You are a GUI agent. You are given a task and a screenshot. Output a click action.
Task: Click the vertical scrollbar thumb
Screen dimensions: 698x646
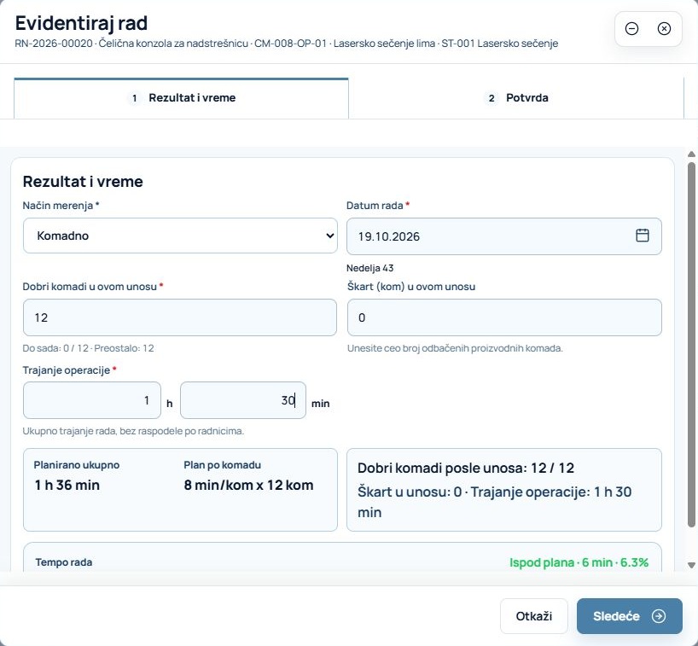tap(691, 343)
